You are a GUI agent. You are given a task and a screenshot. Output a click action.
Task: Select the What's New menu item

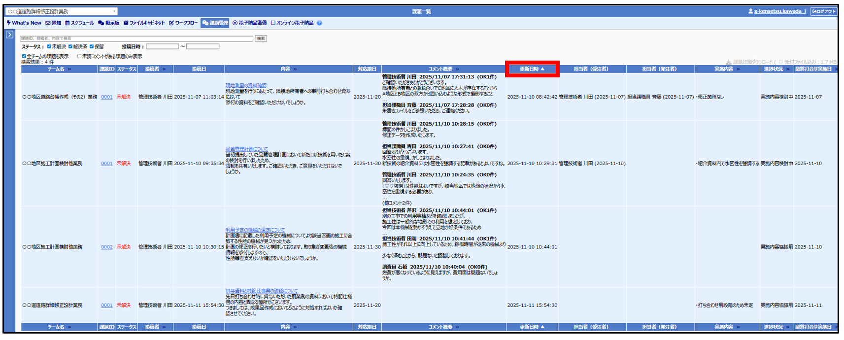24,23
